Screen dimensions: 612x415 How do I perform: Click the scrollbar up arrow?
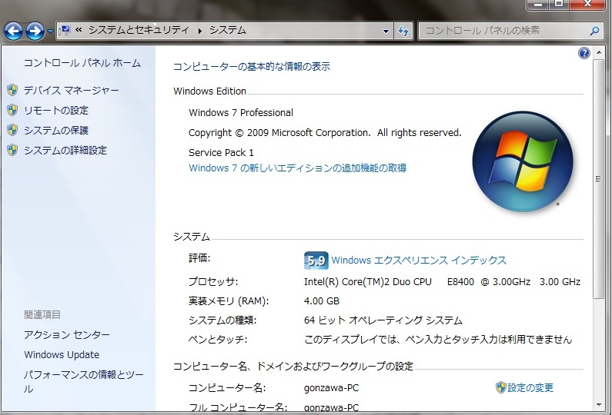click(599, 52)
